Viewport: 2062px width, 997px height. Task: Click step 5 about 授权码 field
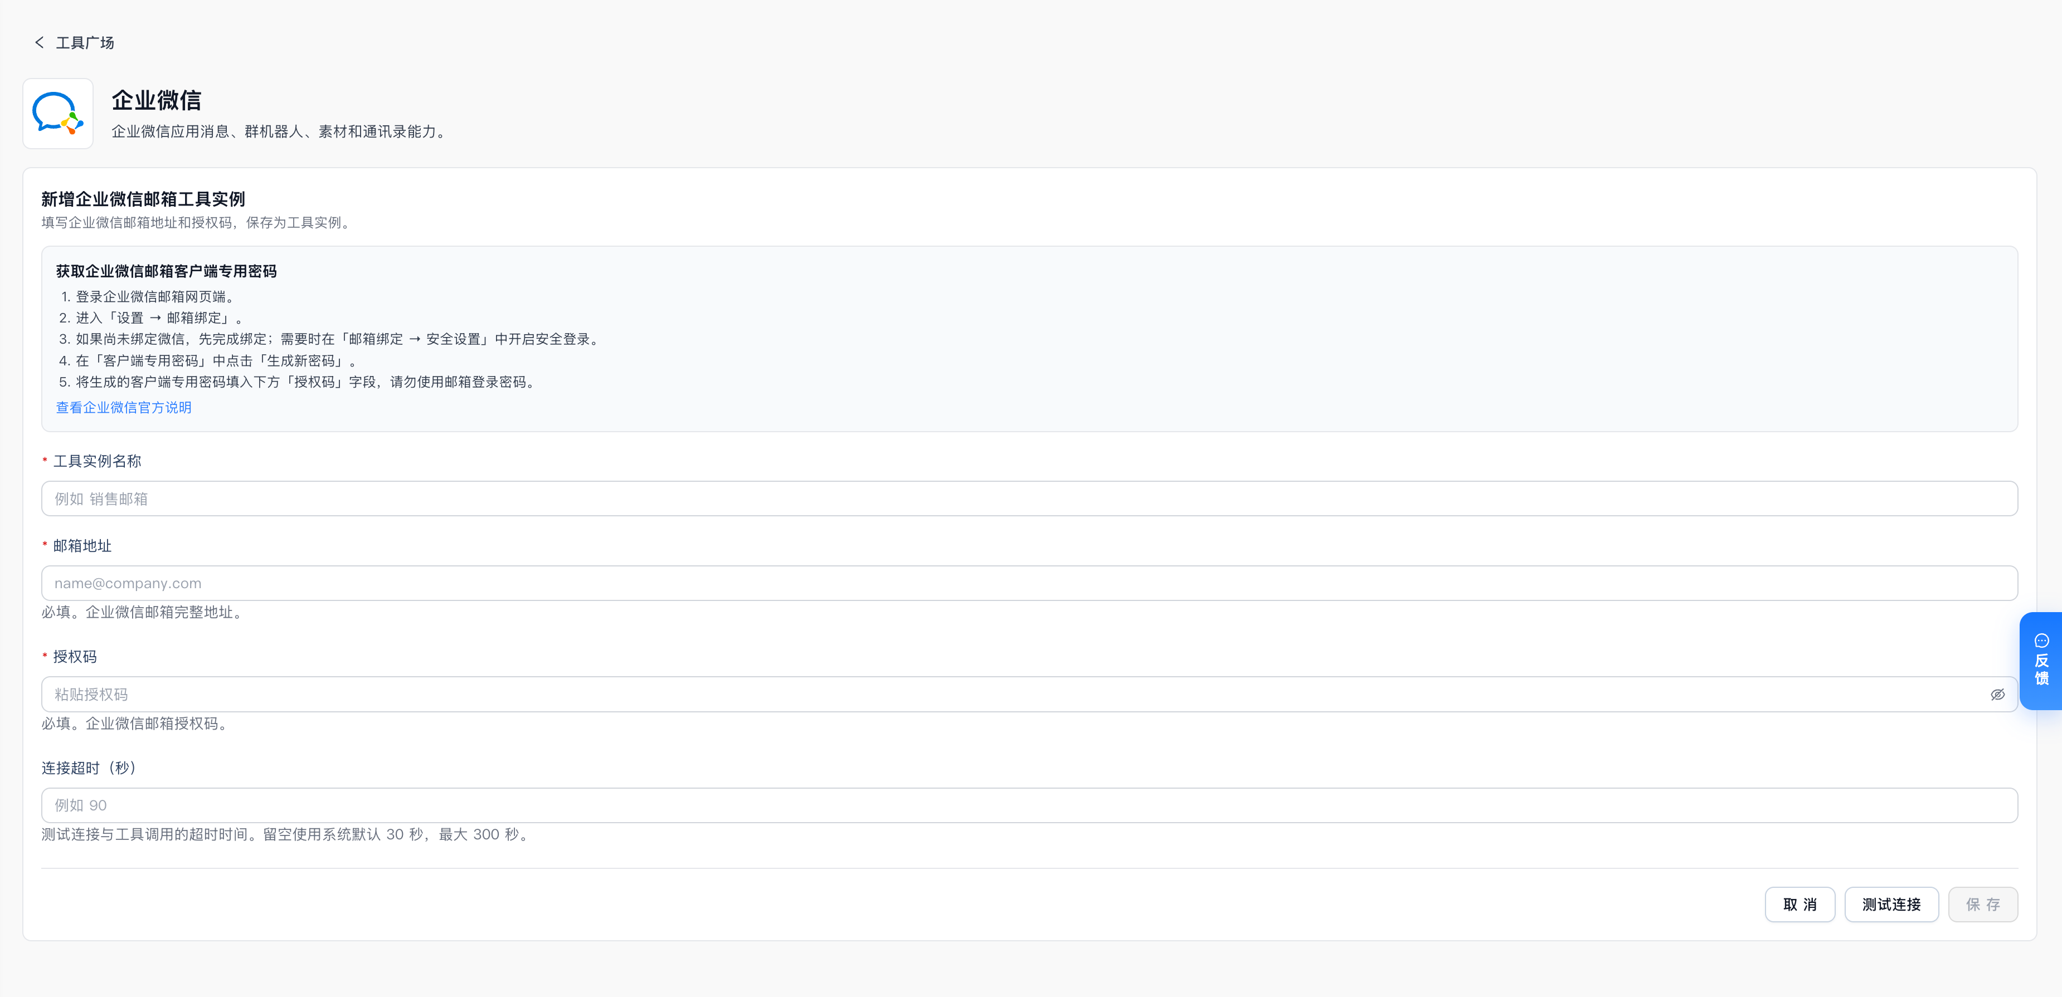[298, 382]
